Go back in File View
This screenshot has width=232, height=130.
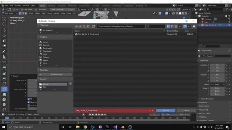pyautogui.click(x=76, y=26)
